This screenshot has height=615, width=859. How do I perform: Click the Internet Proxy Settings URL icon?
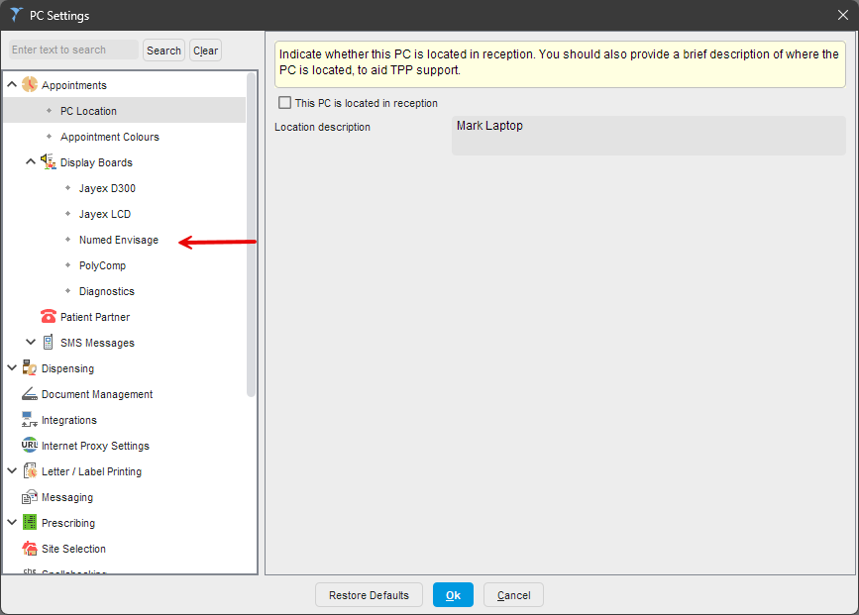29,446
